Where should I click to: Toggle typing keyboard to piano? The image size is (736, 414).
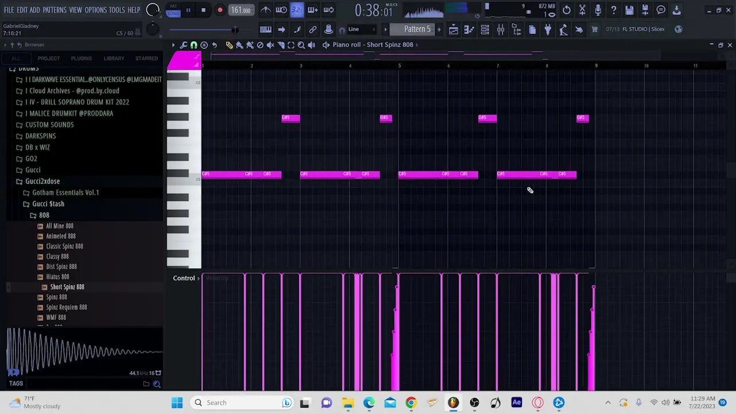pos(265,29)
